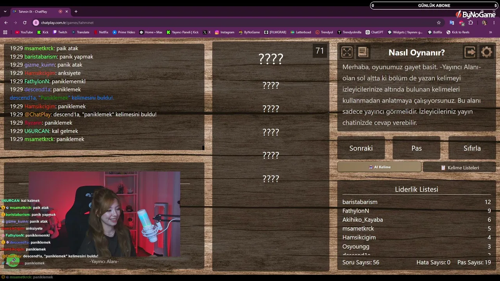Screen dimensions: 500x281
Task: Click the browser forward arrow
Action: 15,23
